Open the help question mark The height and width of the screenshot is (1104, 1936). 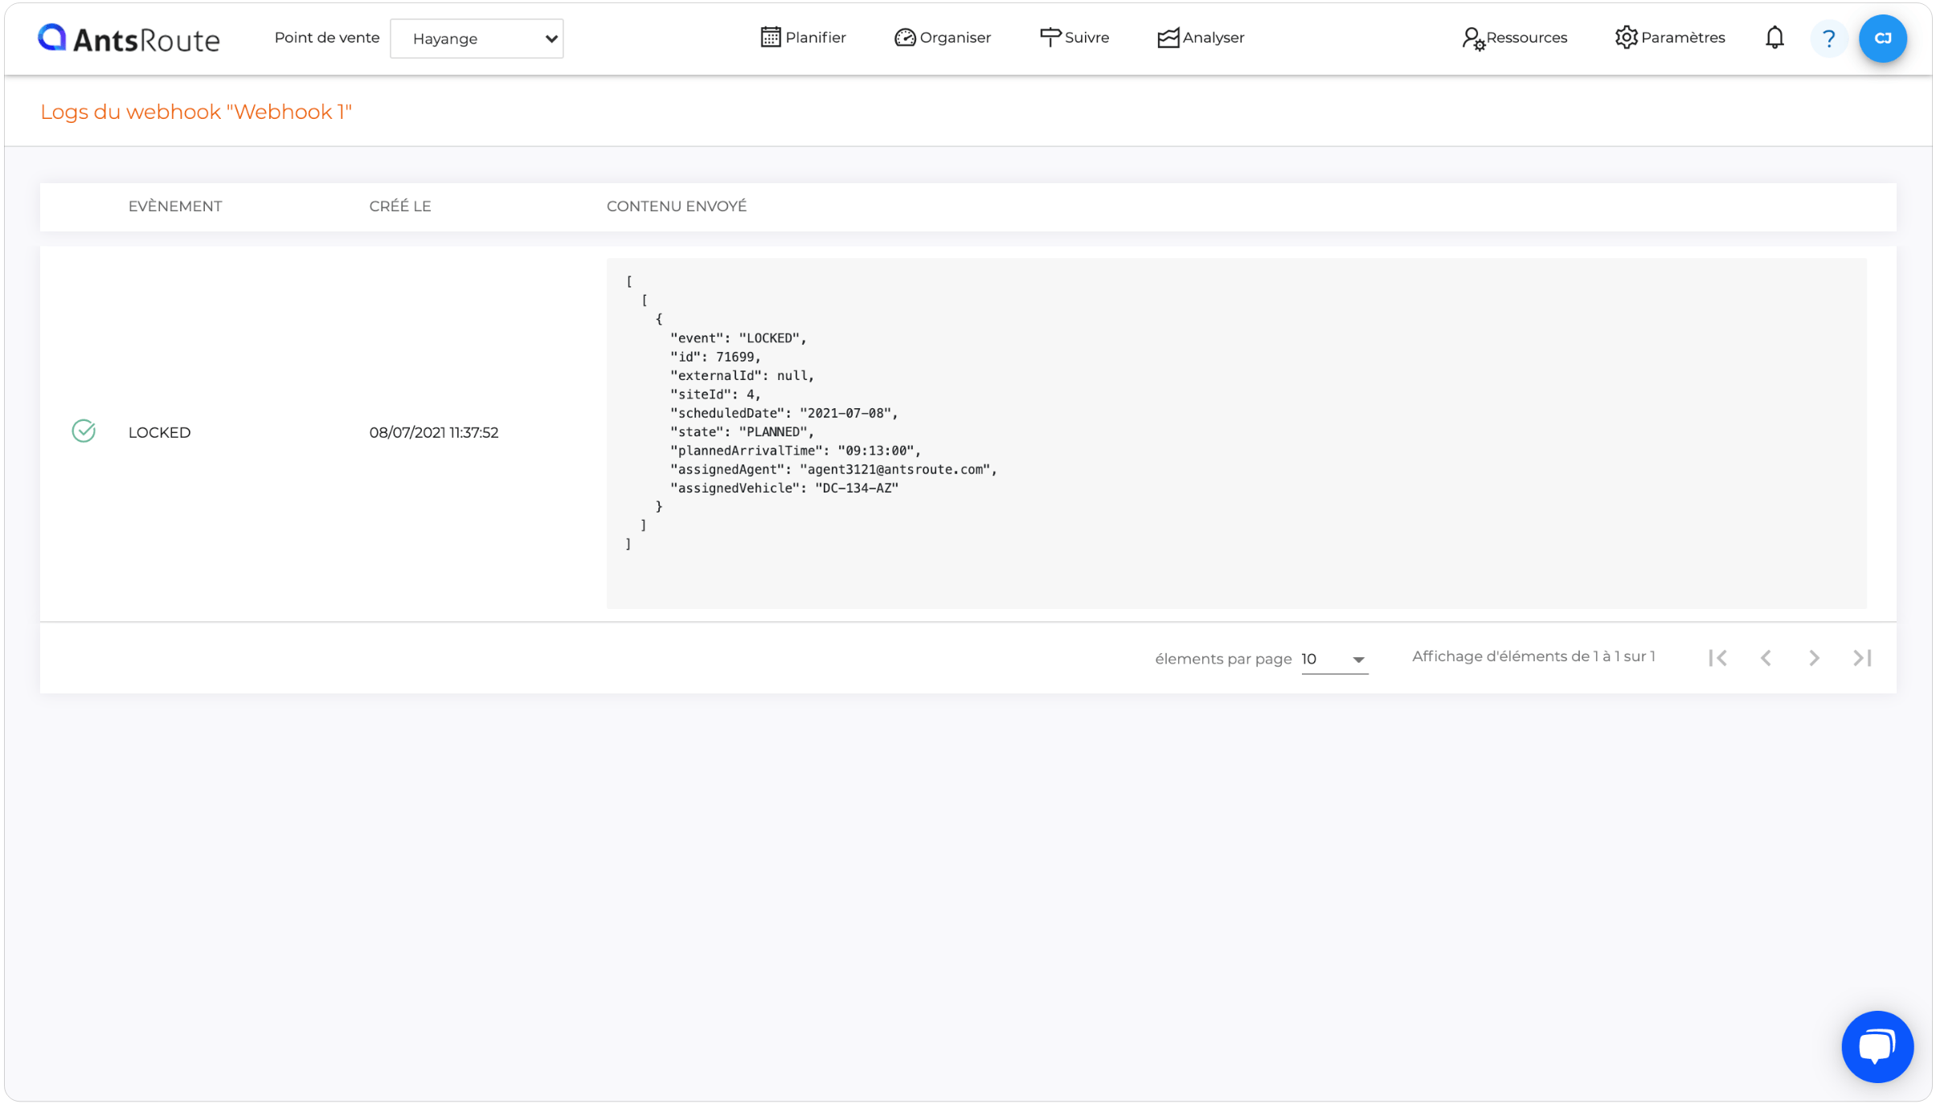(x=1829, y=39)
